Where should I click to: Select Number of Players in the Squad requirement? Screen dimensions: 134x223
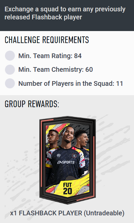tap(71, 83)
